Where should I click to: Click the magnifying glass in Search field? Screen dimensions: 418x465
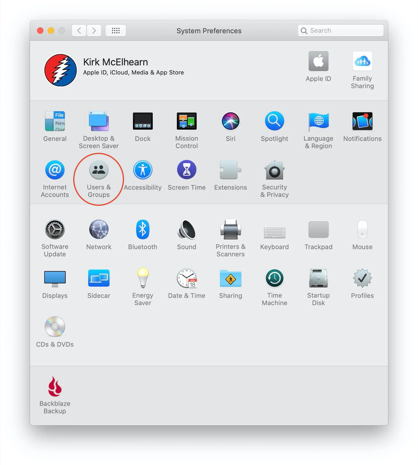pyautogui.click(x=304, y=31)
